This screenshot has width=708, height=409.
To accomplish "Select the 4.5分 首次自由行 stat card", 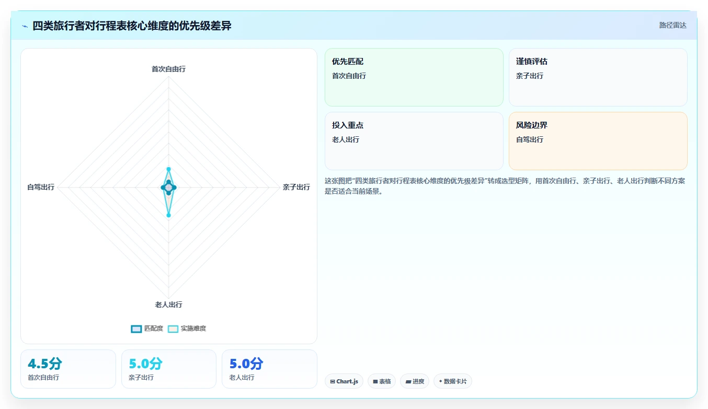I will point(68,369).
